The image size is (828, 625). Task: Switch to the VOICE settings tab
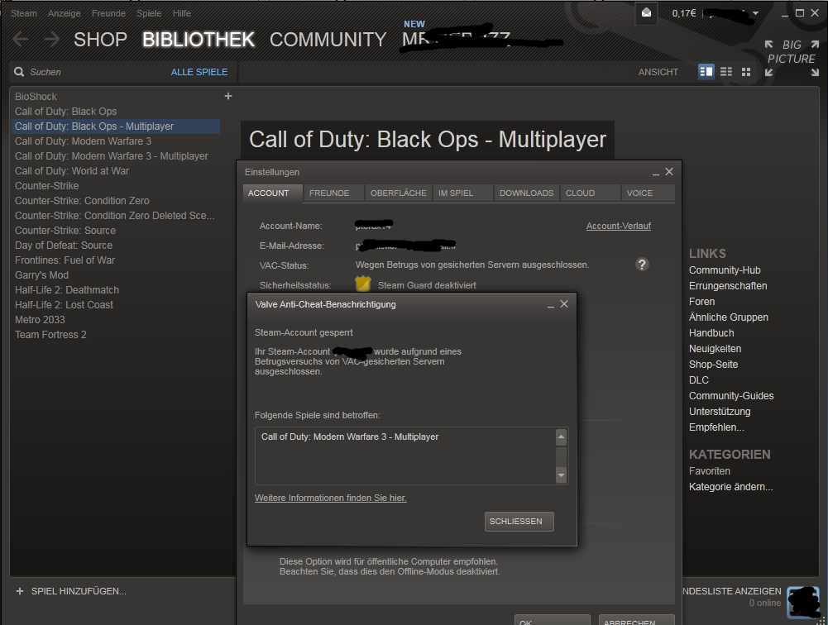(648, 193)
